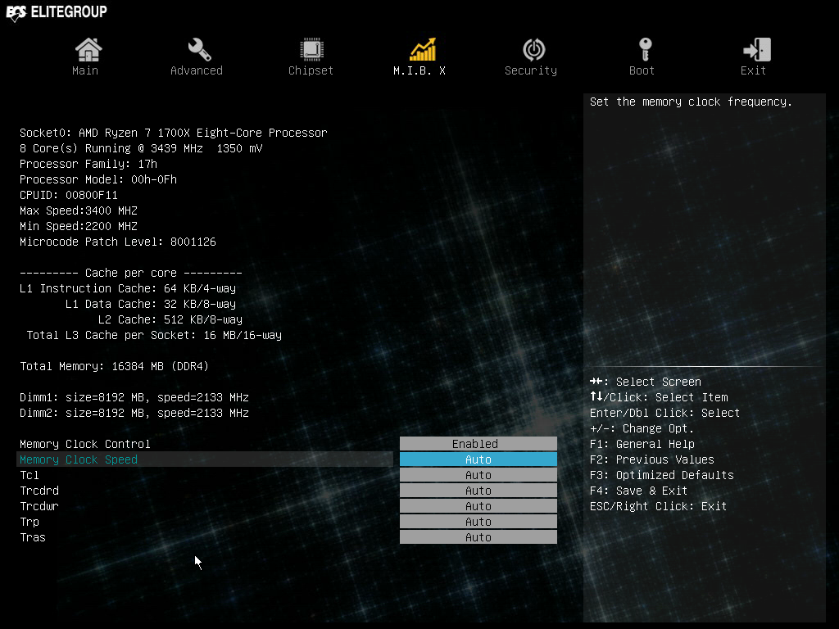This screenshot has height=629, width=839.
Task: Select the Chipset chip icon
Action: click(311, 49)
